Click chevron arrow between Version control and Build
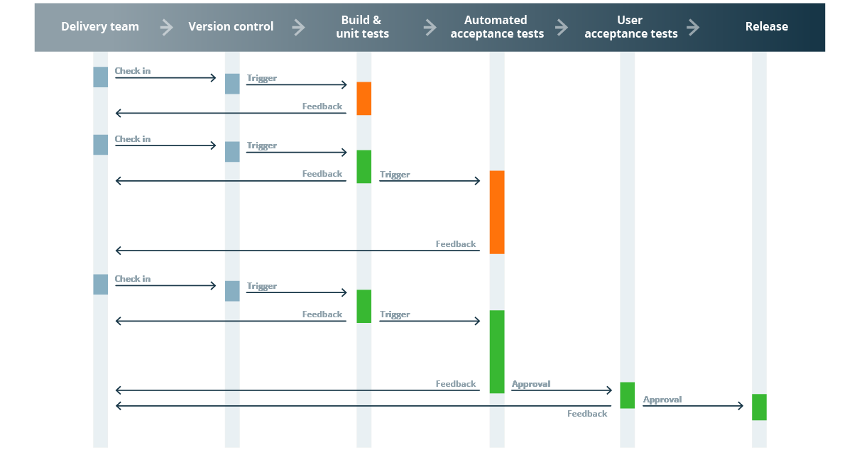 tap(298, 28)
